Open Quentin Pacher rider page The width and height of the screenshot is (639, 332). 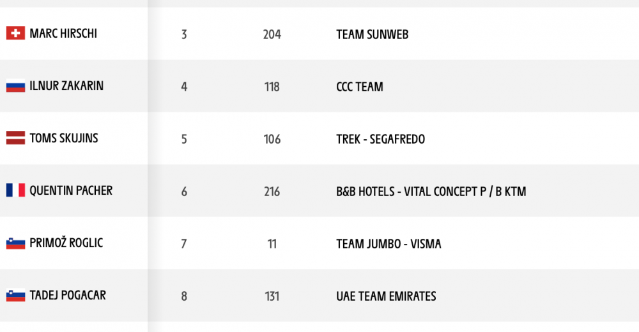(x=71, y=191)
